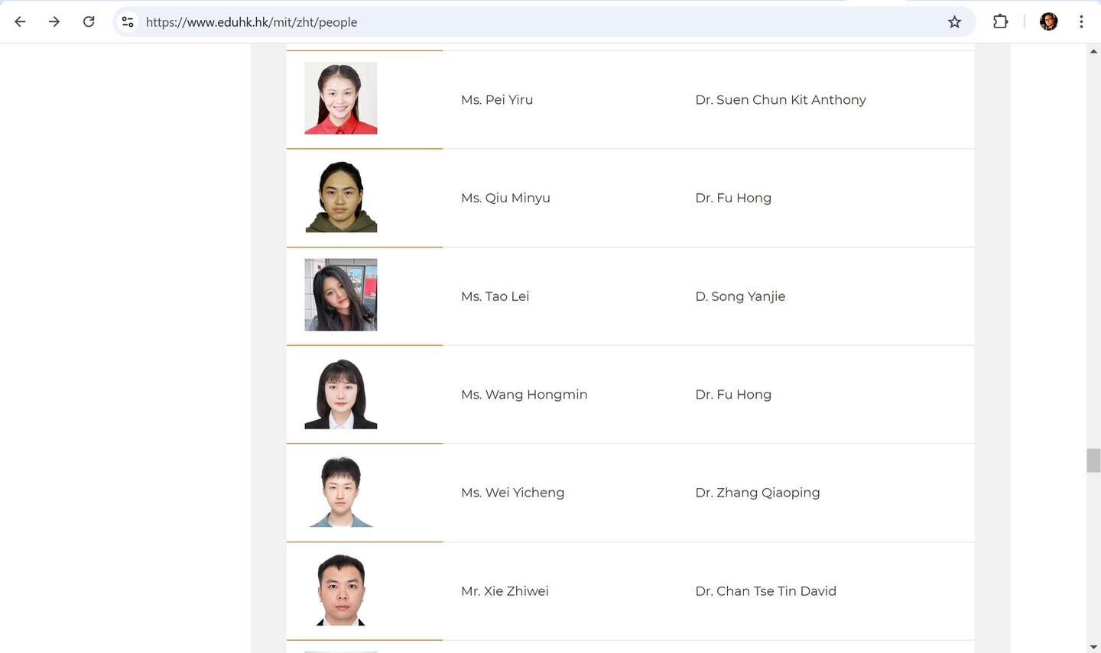Click the photo of Mr. Xie Zhiwei
The width and height of the screenshot is (1101, 653).
(341, 590)
